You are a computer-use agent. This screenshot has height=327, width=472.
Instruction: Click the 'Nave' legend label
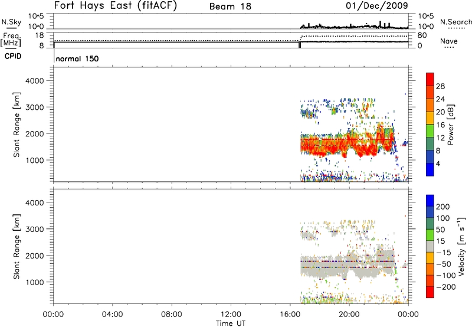449,41
